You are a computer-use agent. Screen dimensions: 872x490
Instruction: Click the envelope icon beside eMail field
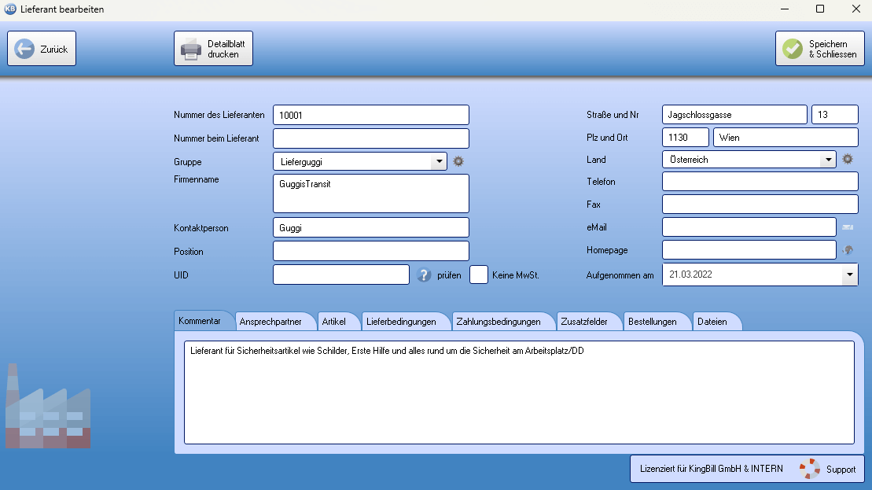coord(848,227)
